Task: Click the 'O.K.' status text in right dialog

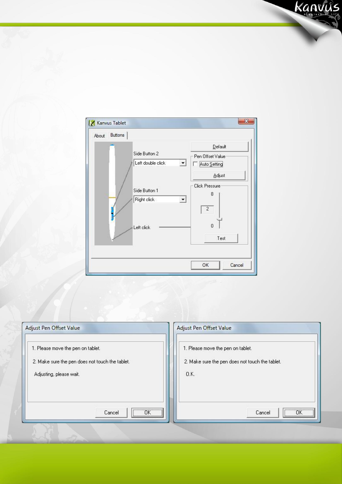Action: point(190,374)
